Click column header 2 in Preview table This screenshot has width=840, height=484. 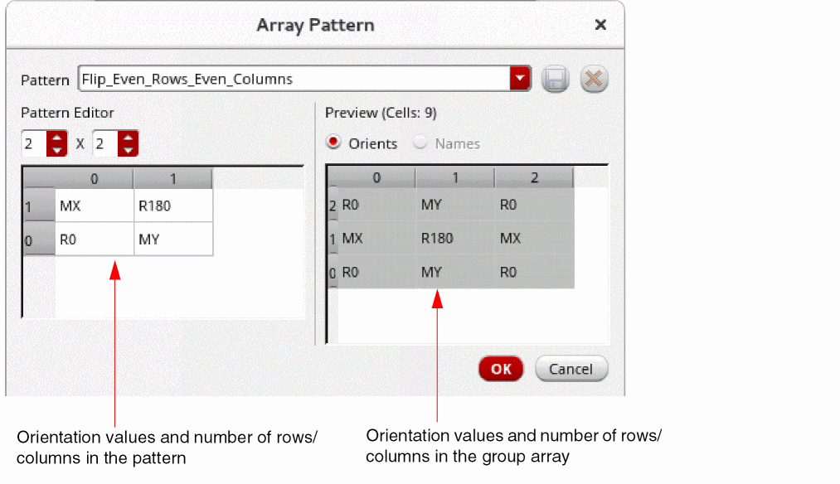[x=534, y=177]
